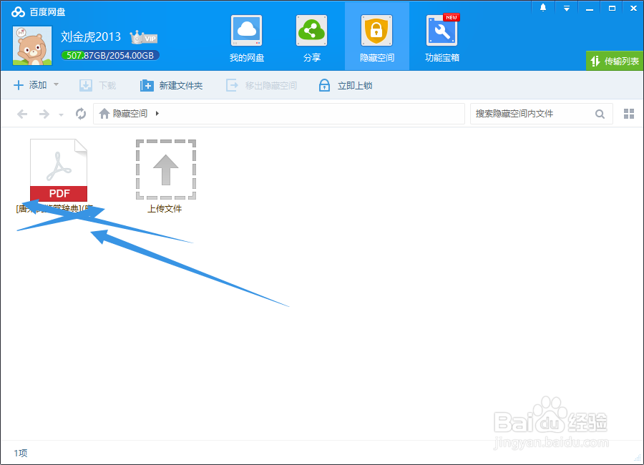Screen dimensions: 644x465
Task: Lock the space with 立即上锁
Action: click(x=346, y=85)
